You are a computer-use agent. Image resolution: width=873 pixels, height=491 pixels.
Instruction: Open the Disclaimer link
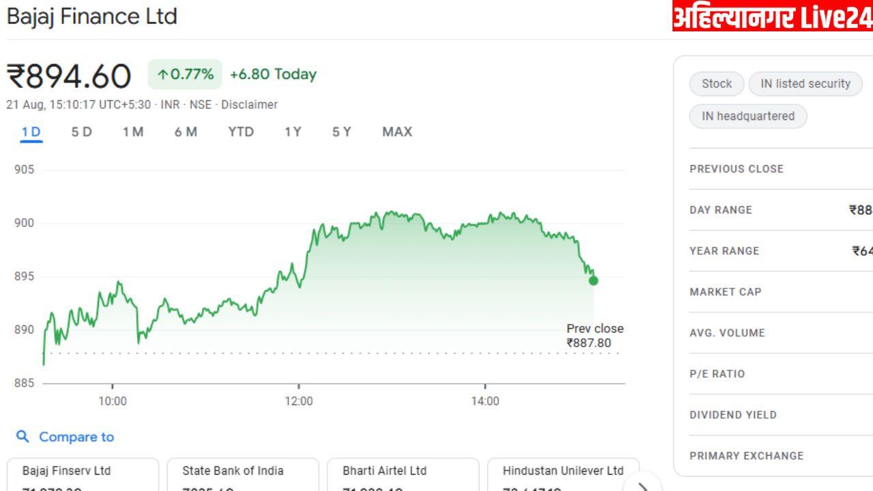(249, 105)
